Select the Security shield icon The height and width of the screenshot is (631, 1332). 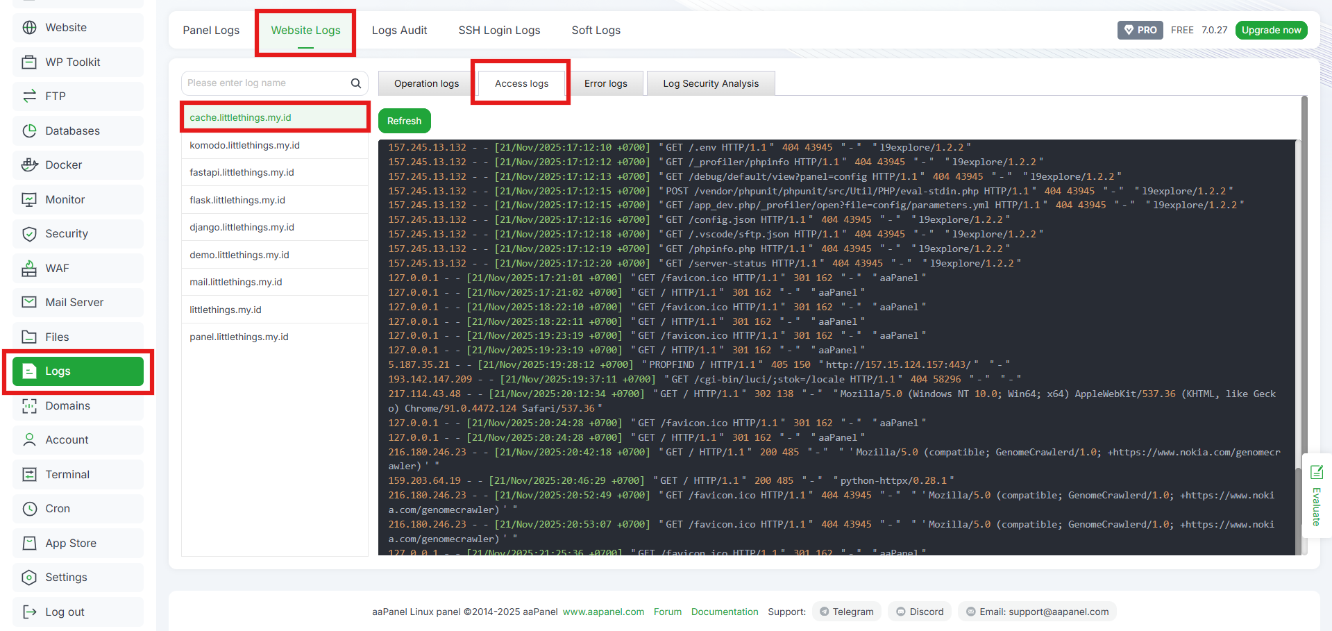pyautogui.click(x=29, y=233)
